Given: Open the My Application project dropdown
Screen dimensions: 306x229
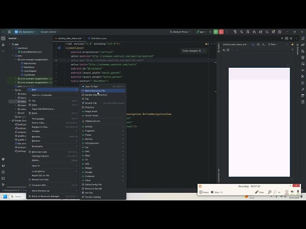Looking at the screenshot, I should (25, 32).
